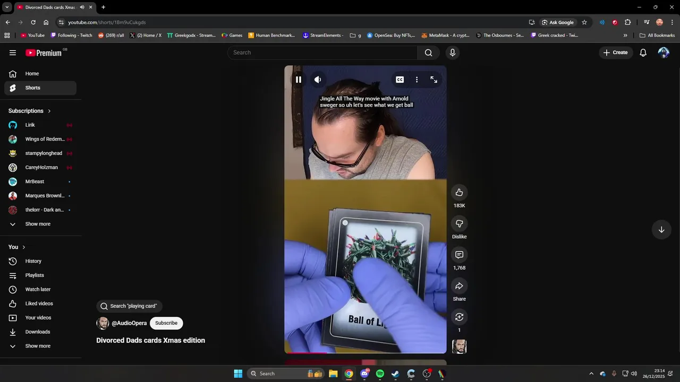Viewport: 680px width, 382px height.
Task: Open Chrome Extensions puzzle icon
Action: tap(628, 22)
